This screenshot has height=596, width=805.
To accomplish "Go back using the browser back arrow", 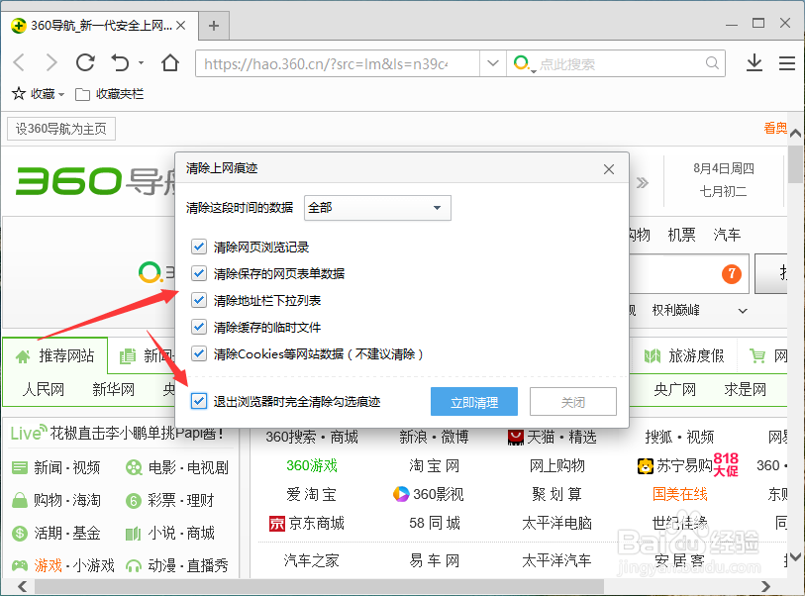I will pos(19,62).
